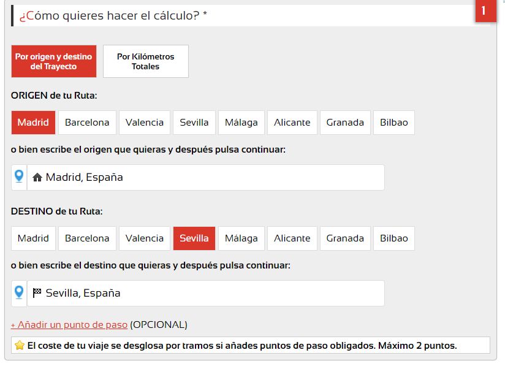
Task: Set Granada as the route destination
Action: coord(345,238)
